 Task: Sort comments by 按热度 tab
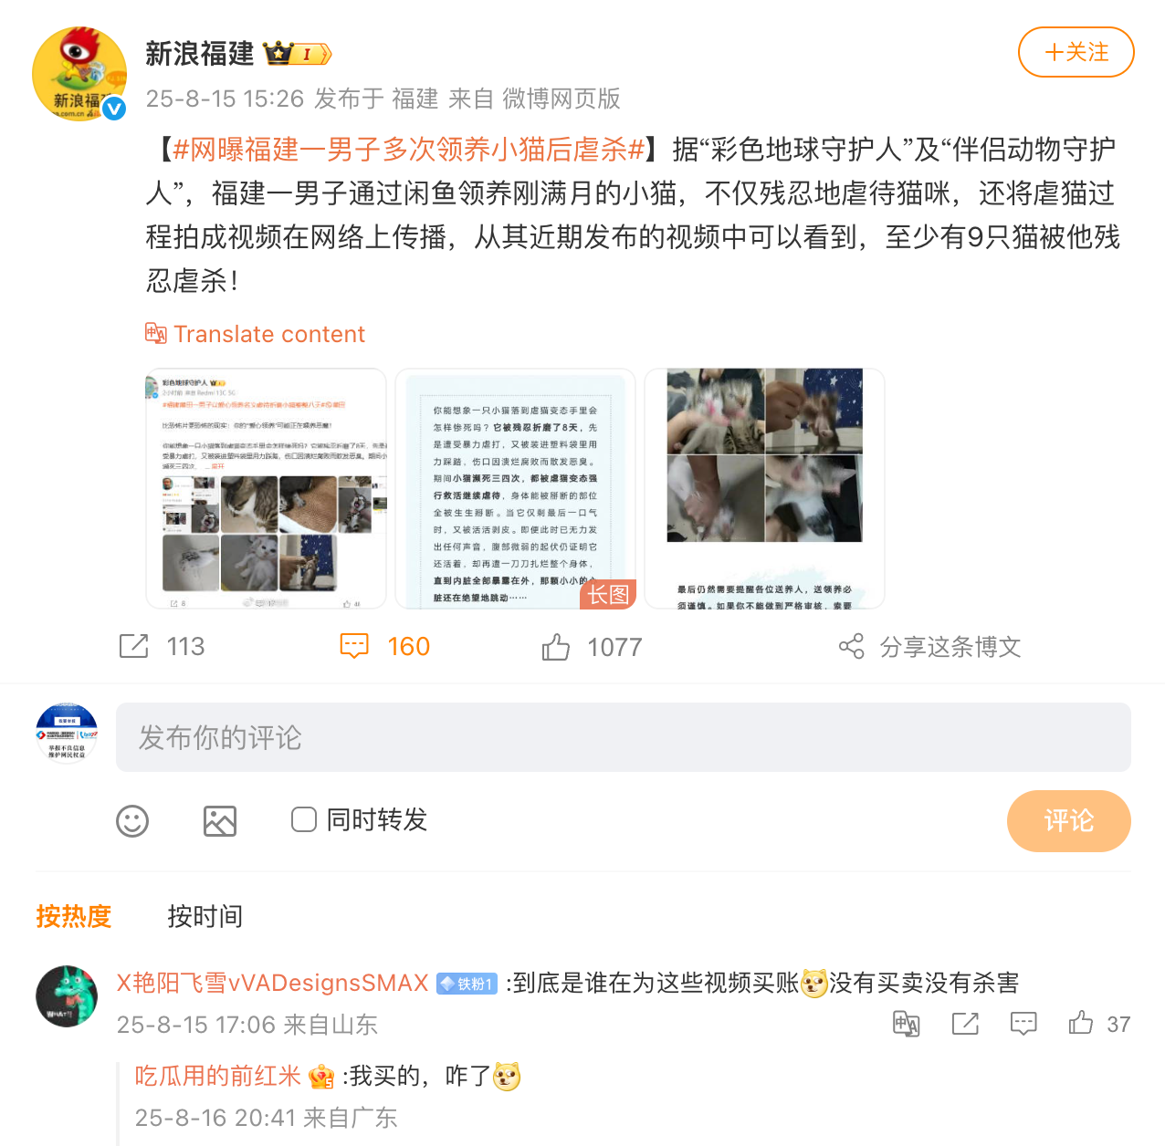[x=74, y=916]
